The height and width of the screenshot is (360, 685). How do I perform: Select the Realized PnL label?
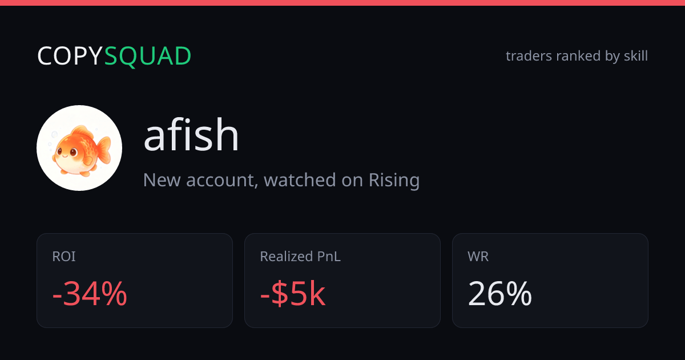[300, 257]
